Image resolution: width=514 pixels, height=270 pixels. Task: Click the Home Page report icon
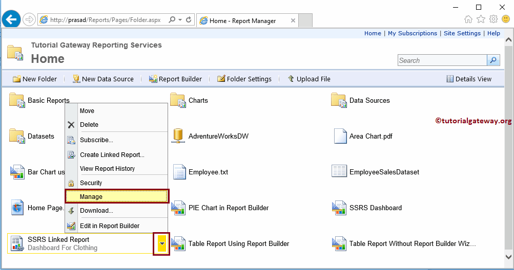click(x=17, y=208)
